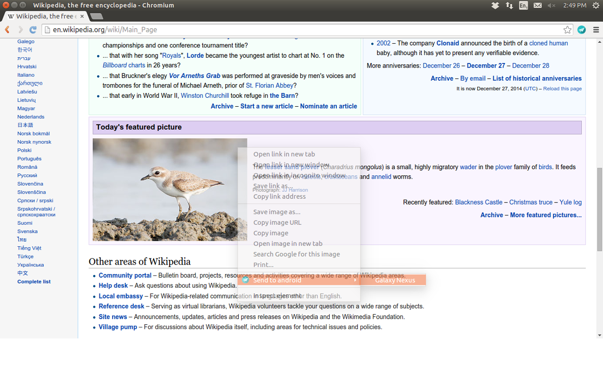603x376 pixels.
Task: Open Complete list of languages
Action: (x=34, y=282)
